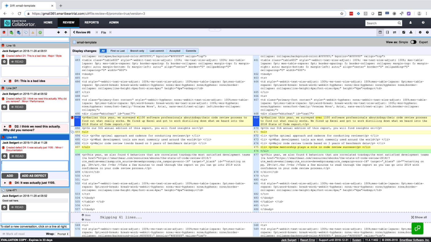Click the green checked bug filter icon

point(11,33)
